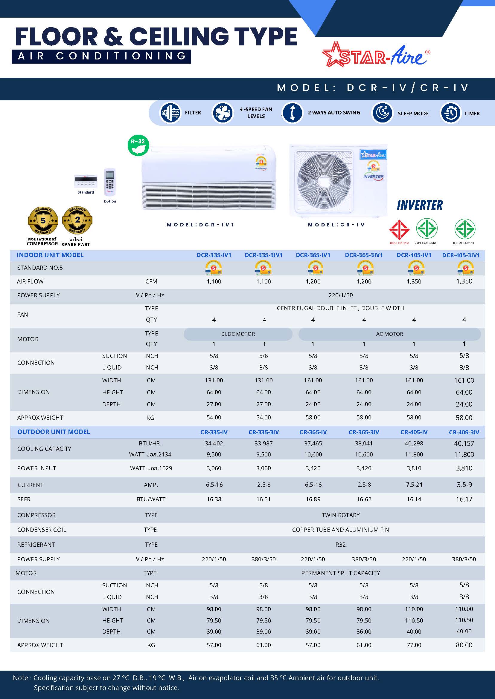Click the Option remote control image
This screenshot has width=495, height=699.
pyautogui.click(x=110, y=182)
